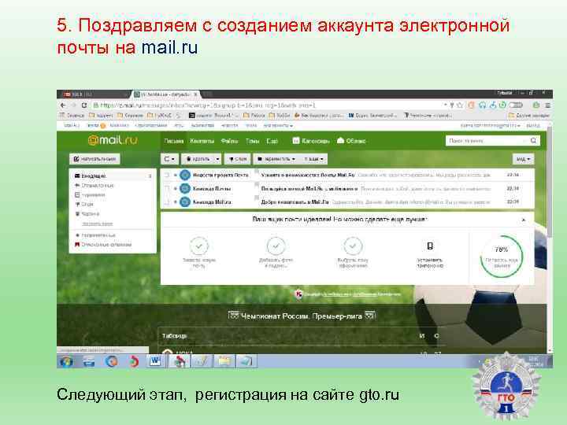Close the mailbox tips panel

click(x=523, y=220)
